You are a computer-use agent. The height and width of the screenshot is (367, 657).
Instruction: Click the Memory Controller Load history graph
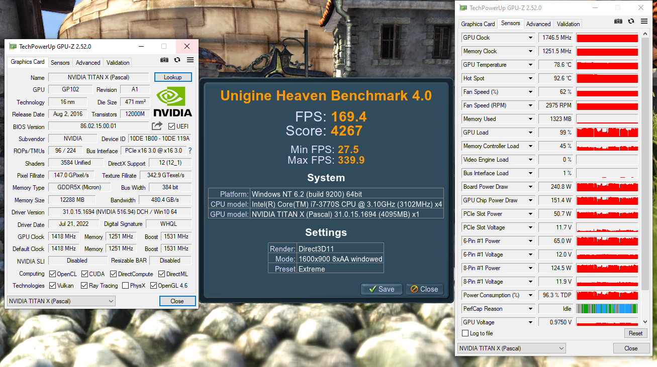click(607, 146)
